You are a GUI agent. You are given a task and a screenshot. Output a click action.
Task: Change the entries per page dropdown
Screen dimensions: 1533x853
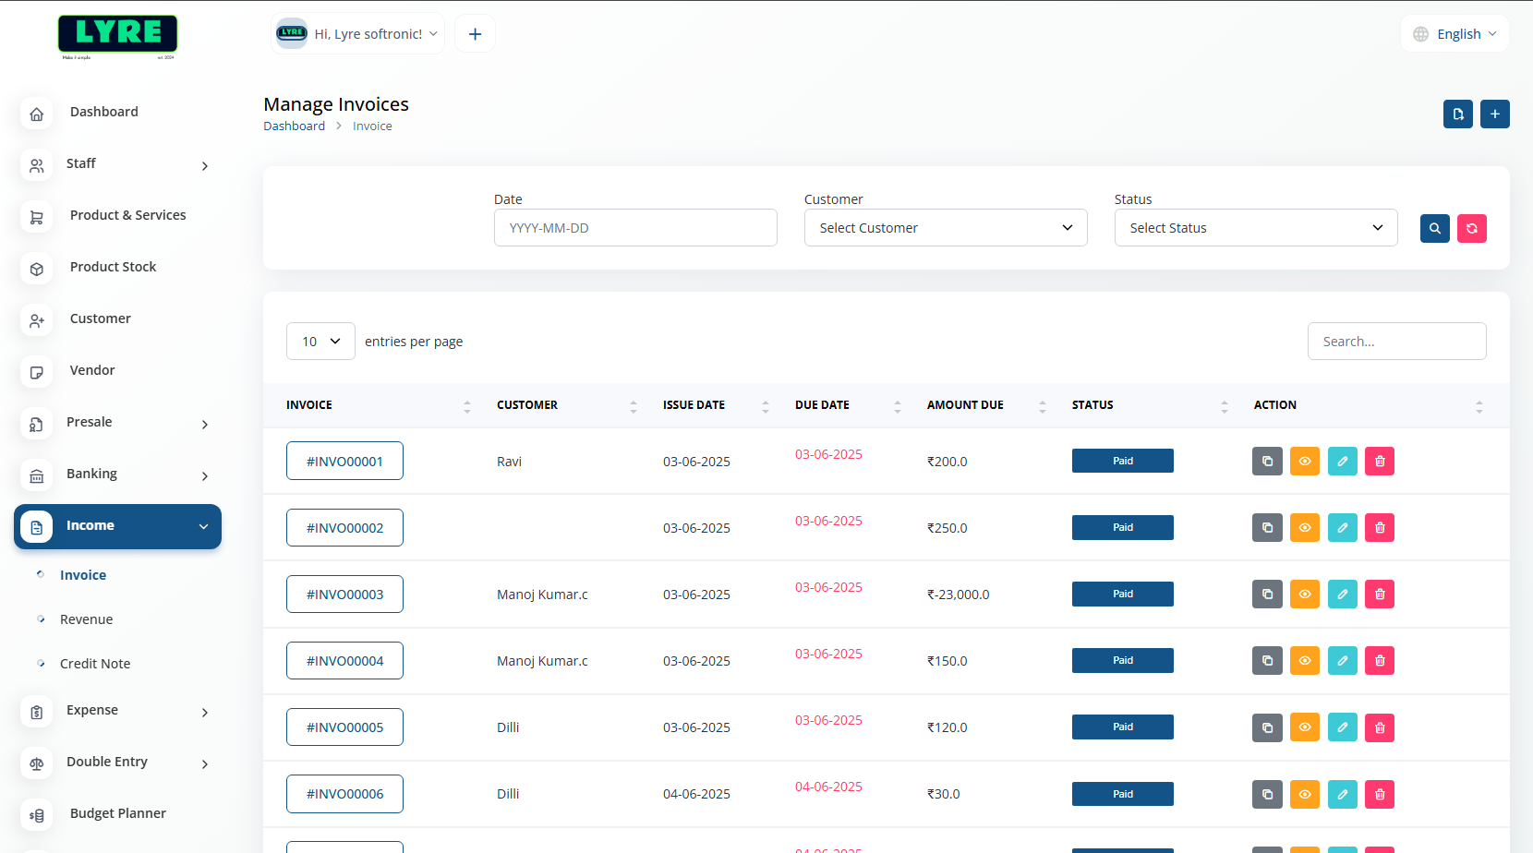click(x=320, y=342)
